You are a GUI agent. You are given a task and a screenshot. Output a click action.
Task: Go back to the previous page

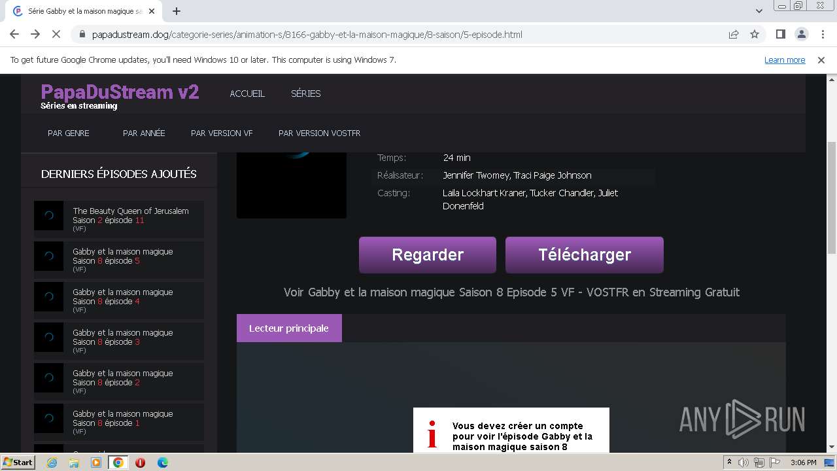tap(14, 34)
